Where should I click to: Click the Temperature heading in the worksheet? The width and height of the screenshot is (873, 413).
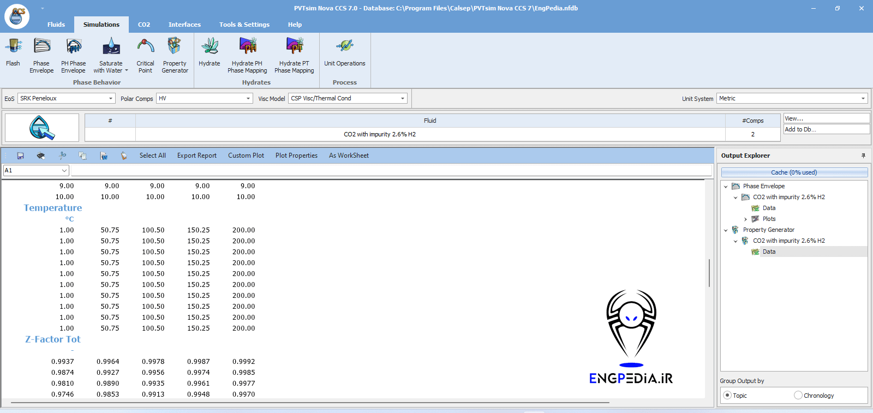[53, 208]
